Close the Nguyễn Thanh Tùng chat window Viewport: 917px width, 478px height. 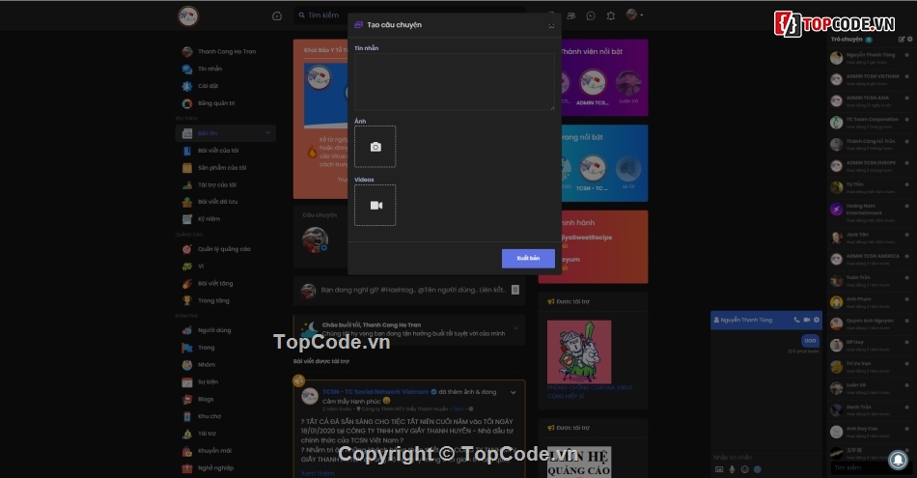click(817, 320)
